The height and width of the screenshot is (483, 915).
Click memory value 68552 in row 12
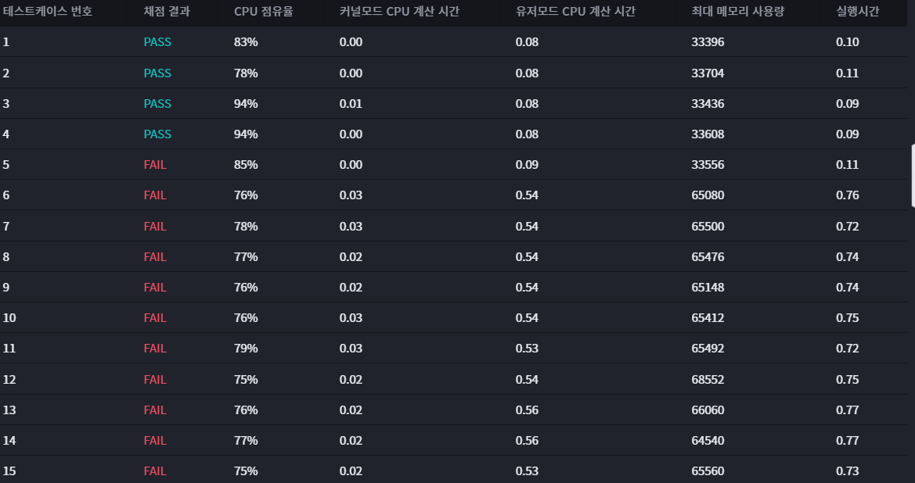(x=708, y=379)
